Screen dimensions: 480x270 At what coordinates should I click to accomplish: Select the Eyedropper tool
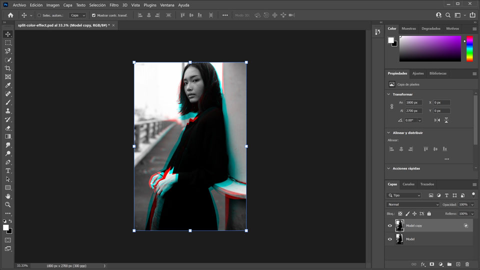click(x=8, y=85)
